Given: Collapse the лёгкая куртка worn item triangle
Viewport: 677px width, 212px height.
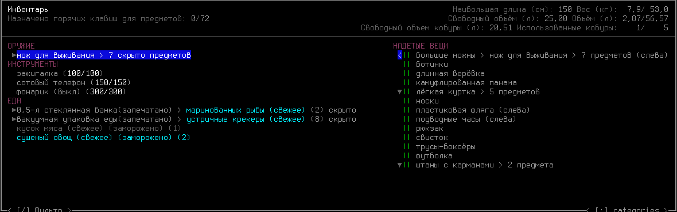Looking at the screenshot, I should 399,92.
